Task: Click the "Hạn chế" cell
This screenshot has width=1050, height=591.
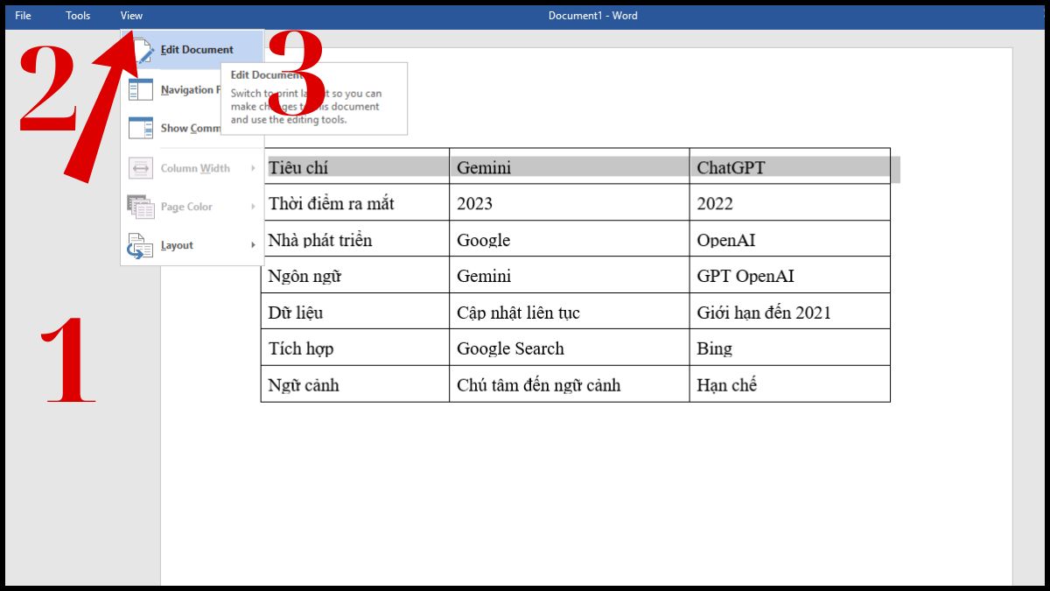Action: click(790, 384)
